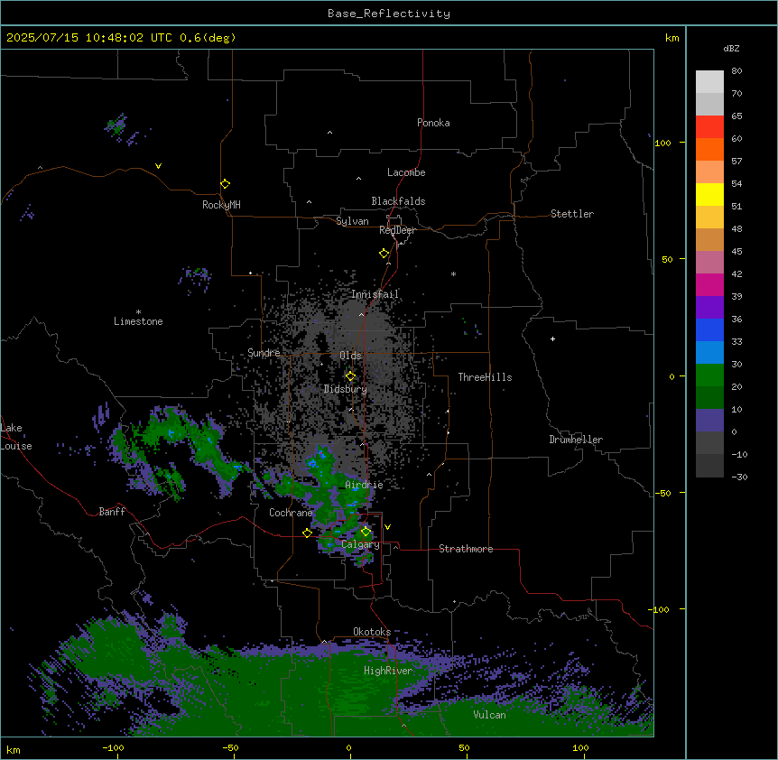Click the purple 10 dBZ legend swatch
This screenshot has width=778, height=760.
point(709,421)
